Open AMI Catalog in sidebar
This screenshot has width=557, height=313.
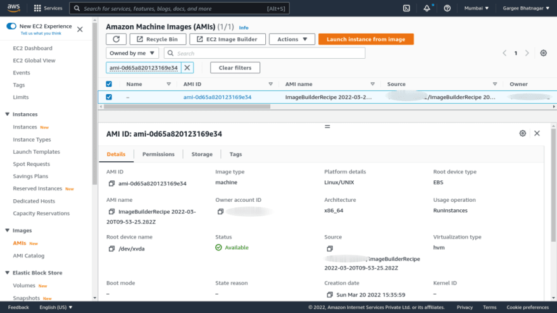pyautogui.click(x=28, y=255)
